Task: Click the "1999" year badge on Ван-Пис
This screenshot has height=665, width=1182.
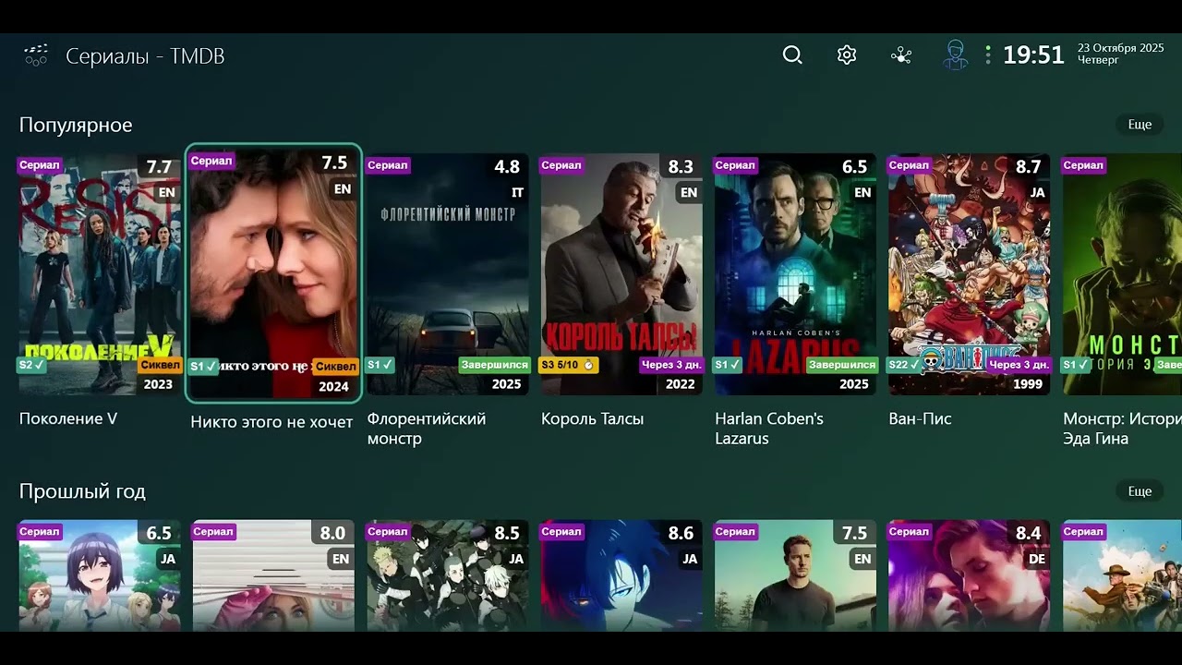Action: pyautogui.click(x=1028, y=384)
